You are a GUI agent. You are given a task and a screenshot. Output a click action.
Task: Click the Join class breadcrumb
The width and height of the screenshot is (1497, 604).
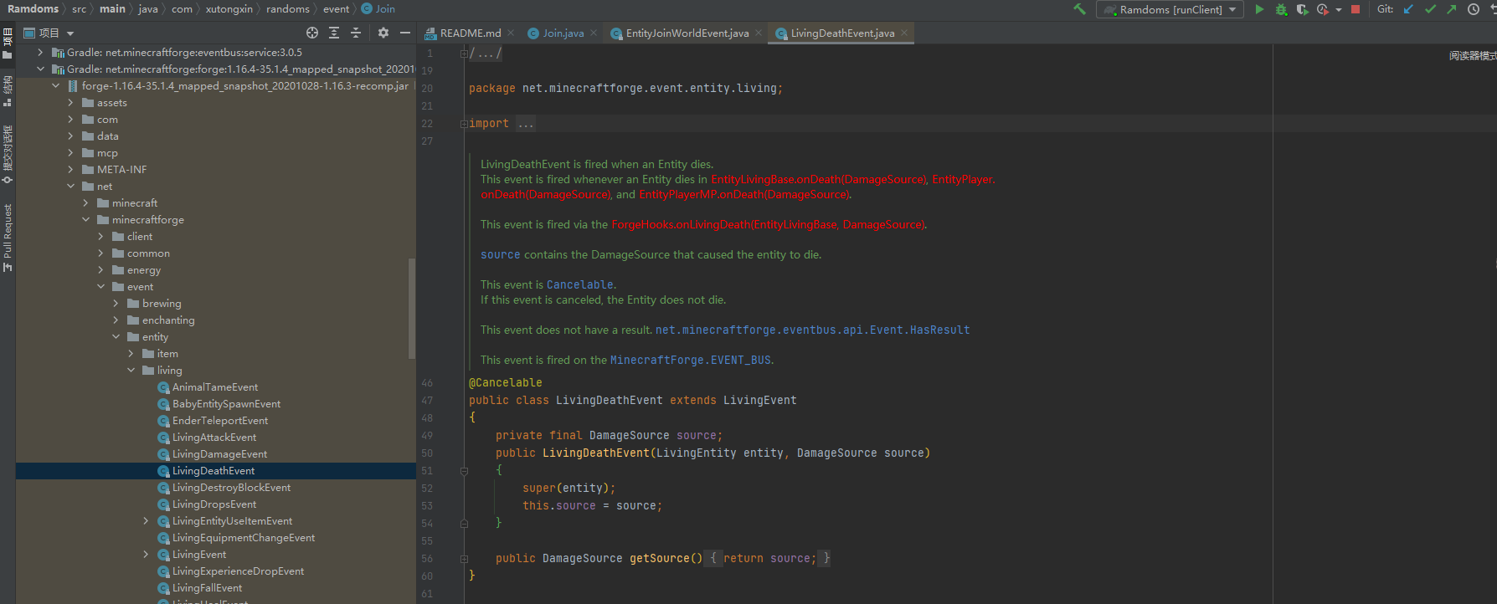click(378, 9)
